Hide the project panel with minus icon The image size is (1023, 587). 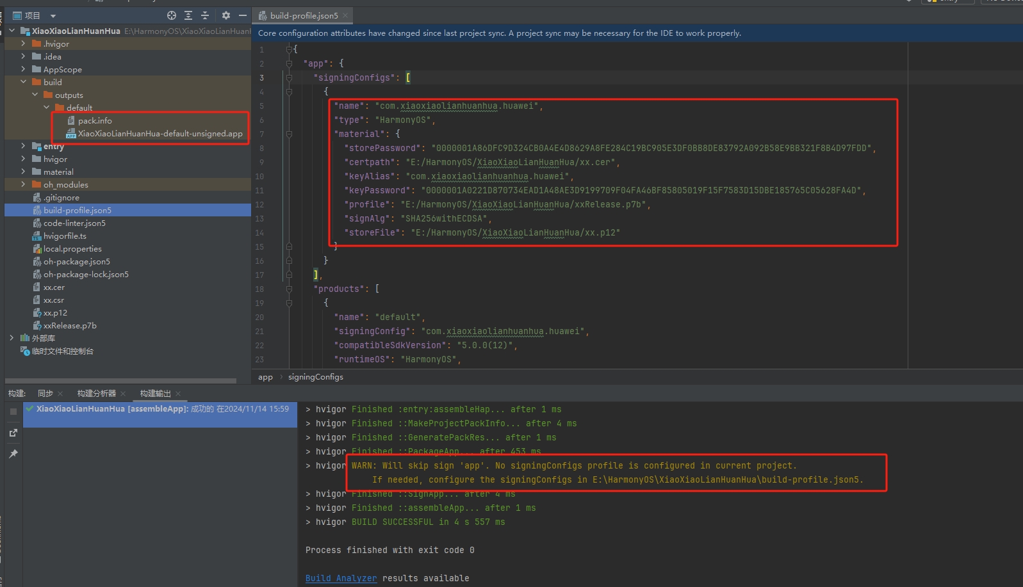pos(243,15)
